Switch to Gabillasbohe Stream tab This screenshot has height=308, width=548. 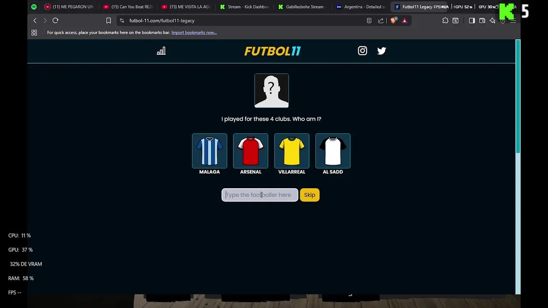(303, 7)
